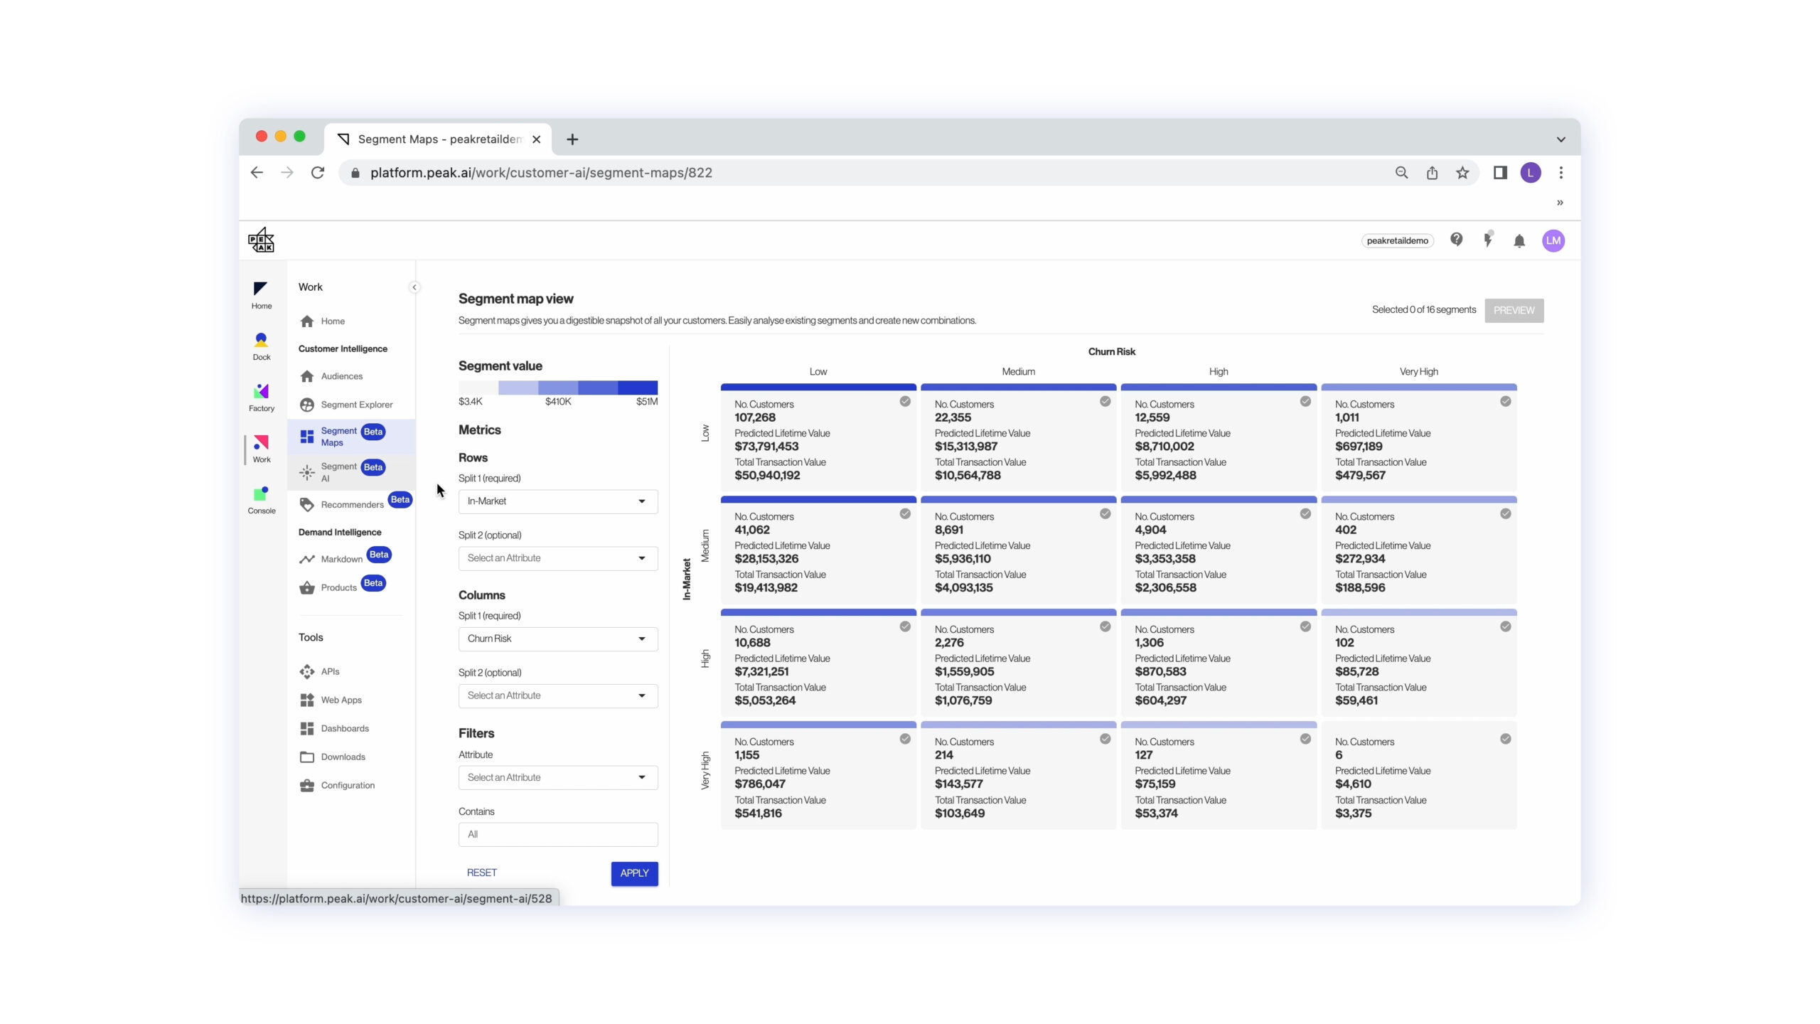The width and height of the screenshot is (1820, 1024).
Task: Expand the Filters Attribute dropdown
Action: coord(557,777)
